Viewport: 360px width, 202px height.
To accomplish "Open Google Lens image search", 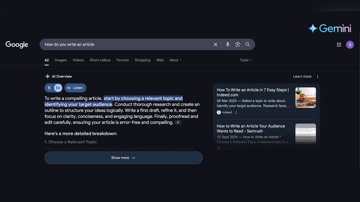I will click(x=238, y=44).
